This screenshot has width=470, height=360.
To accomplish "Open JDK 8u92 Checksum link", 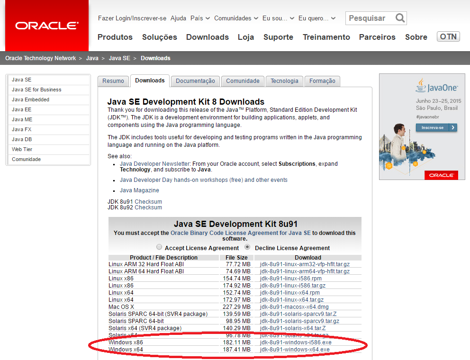I will (x=148, y=207).
